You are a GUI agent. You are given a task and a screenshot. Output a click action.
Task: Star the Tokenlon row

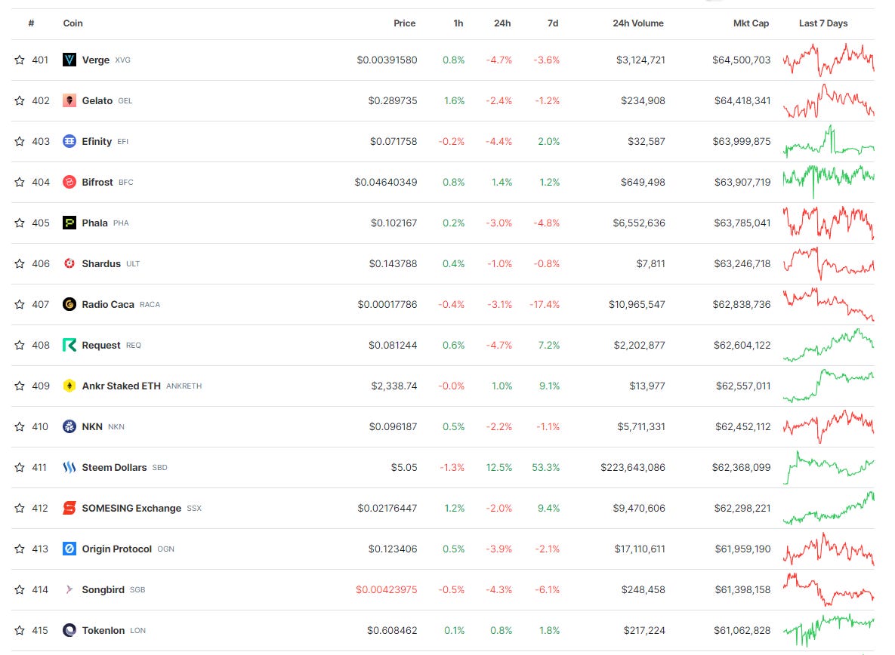[20, 631]
